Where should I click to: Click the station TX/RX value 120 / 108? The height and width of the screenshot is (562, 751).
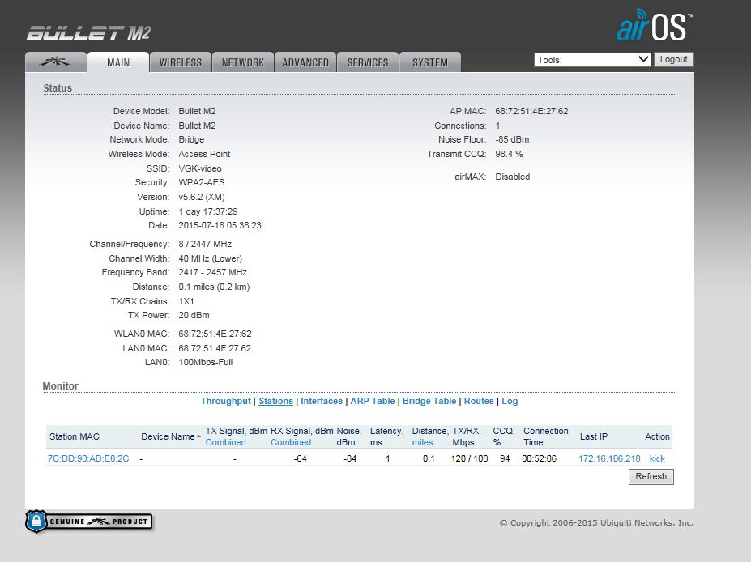pos(469,458)
